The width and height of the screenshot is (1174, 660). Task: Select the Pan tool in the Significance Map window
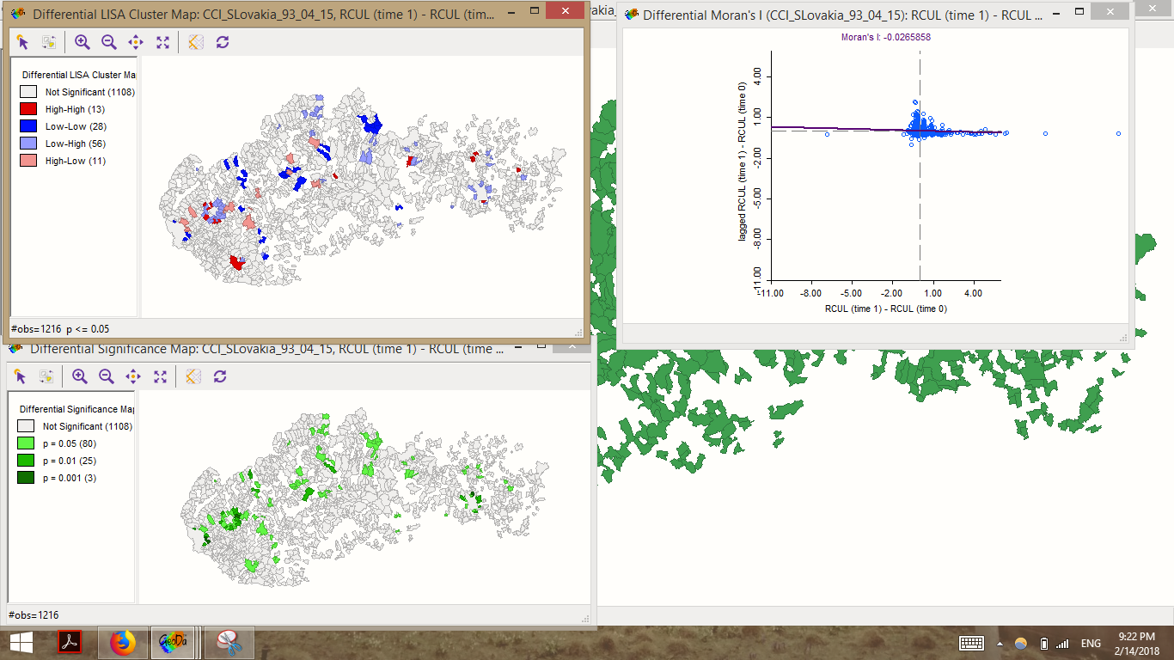coord(134,376)
